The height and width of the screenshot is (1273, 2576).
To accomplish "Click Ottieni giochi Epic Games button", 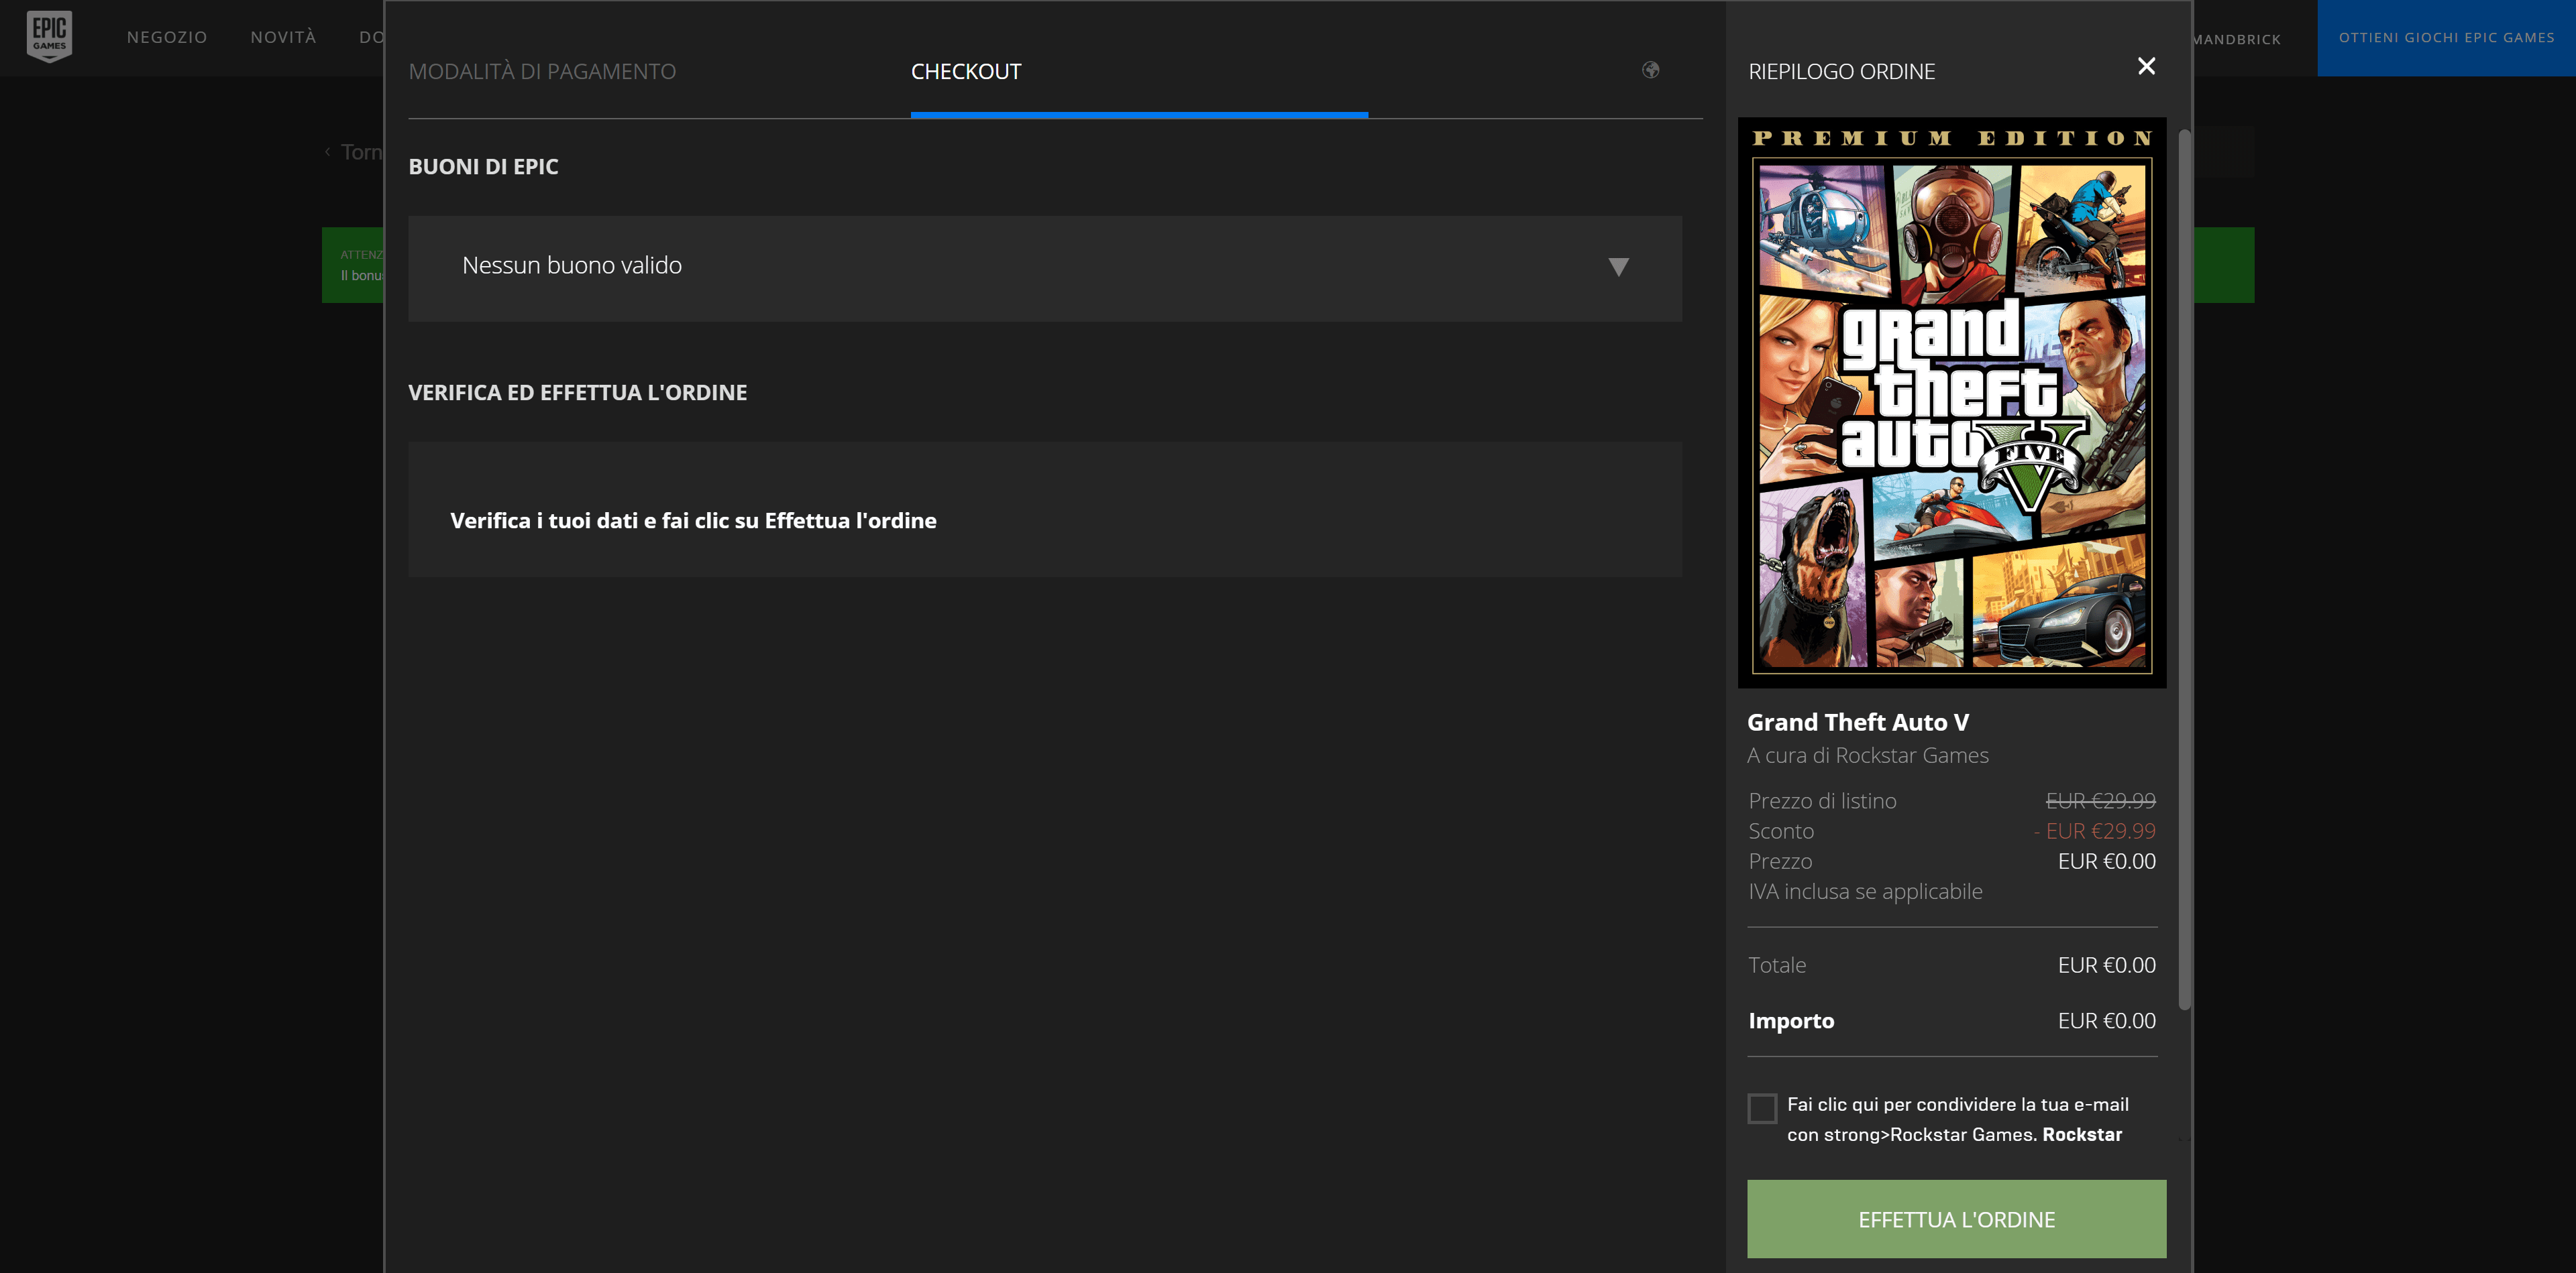I will 2446,38.
